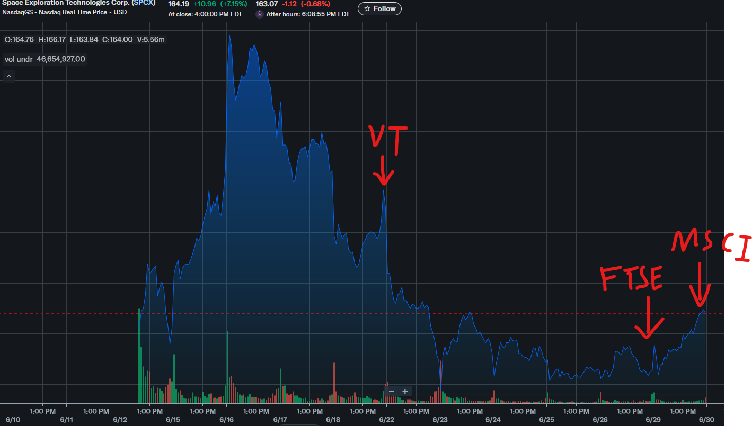Click the 6/11 date on the time axis
Viewport: 752px width, 426px height.
[66, 420]
